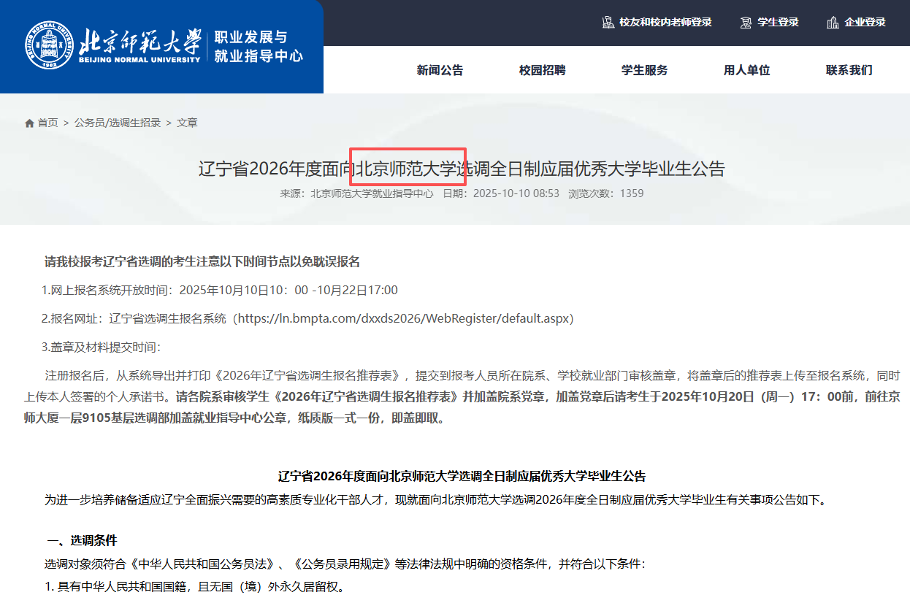Click the 学生登录 graduate icon
The image size is (910, 603).
click(x=746, y=23)
